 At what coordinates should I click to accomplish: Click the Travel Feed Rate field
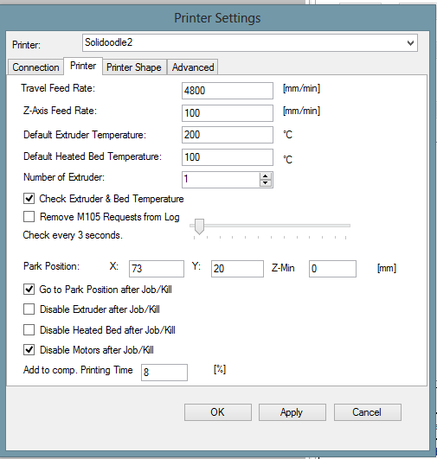(228, 91)
